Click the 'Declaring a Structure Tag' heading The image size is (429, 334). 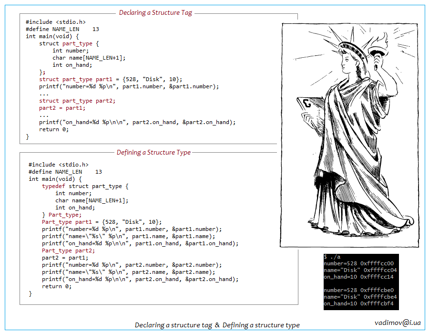click(x=155, y=12)
